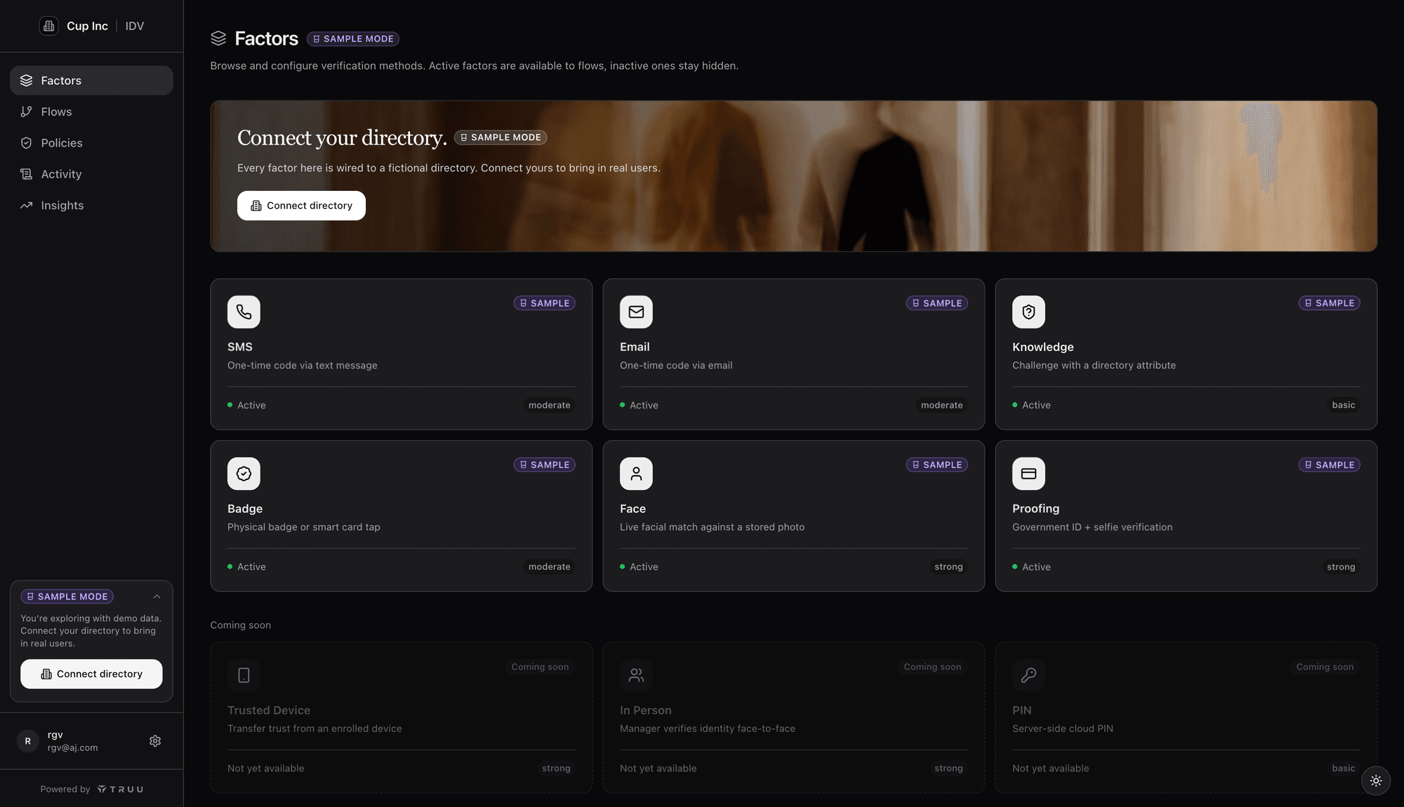This screenshot has height=807, width=1404.
Task: Click the In Person users icon
Action: [x=636, y=675]
